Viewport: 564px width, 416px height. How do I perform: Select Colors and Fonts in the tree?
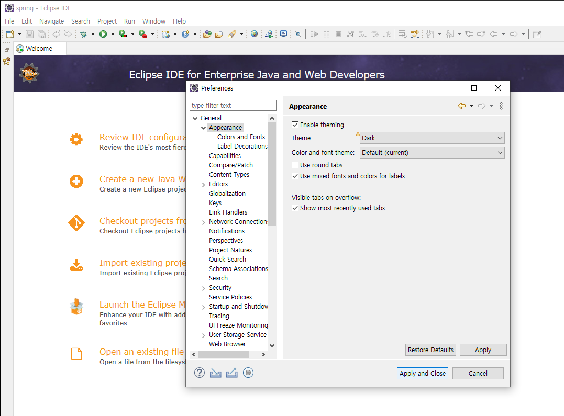pyautogui.click(x=241, y=137)
